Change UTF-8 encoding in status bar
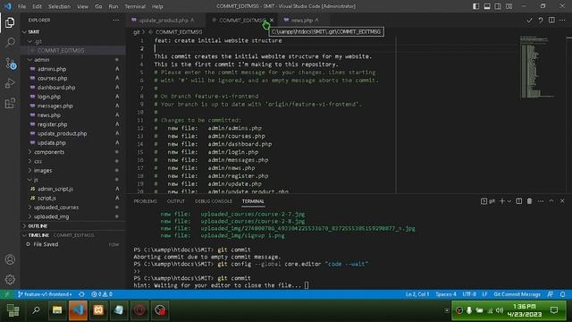 (x=469, y=294)
